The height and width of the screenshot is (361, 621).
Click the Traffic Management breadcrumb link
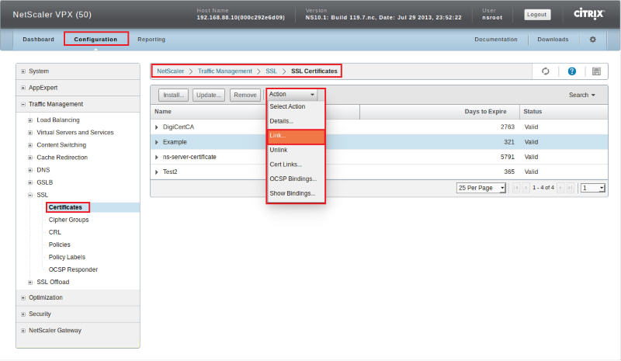click(225, 71)
